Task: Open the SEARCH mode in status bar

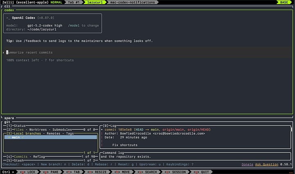Action: (x=147, y=172)
